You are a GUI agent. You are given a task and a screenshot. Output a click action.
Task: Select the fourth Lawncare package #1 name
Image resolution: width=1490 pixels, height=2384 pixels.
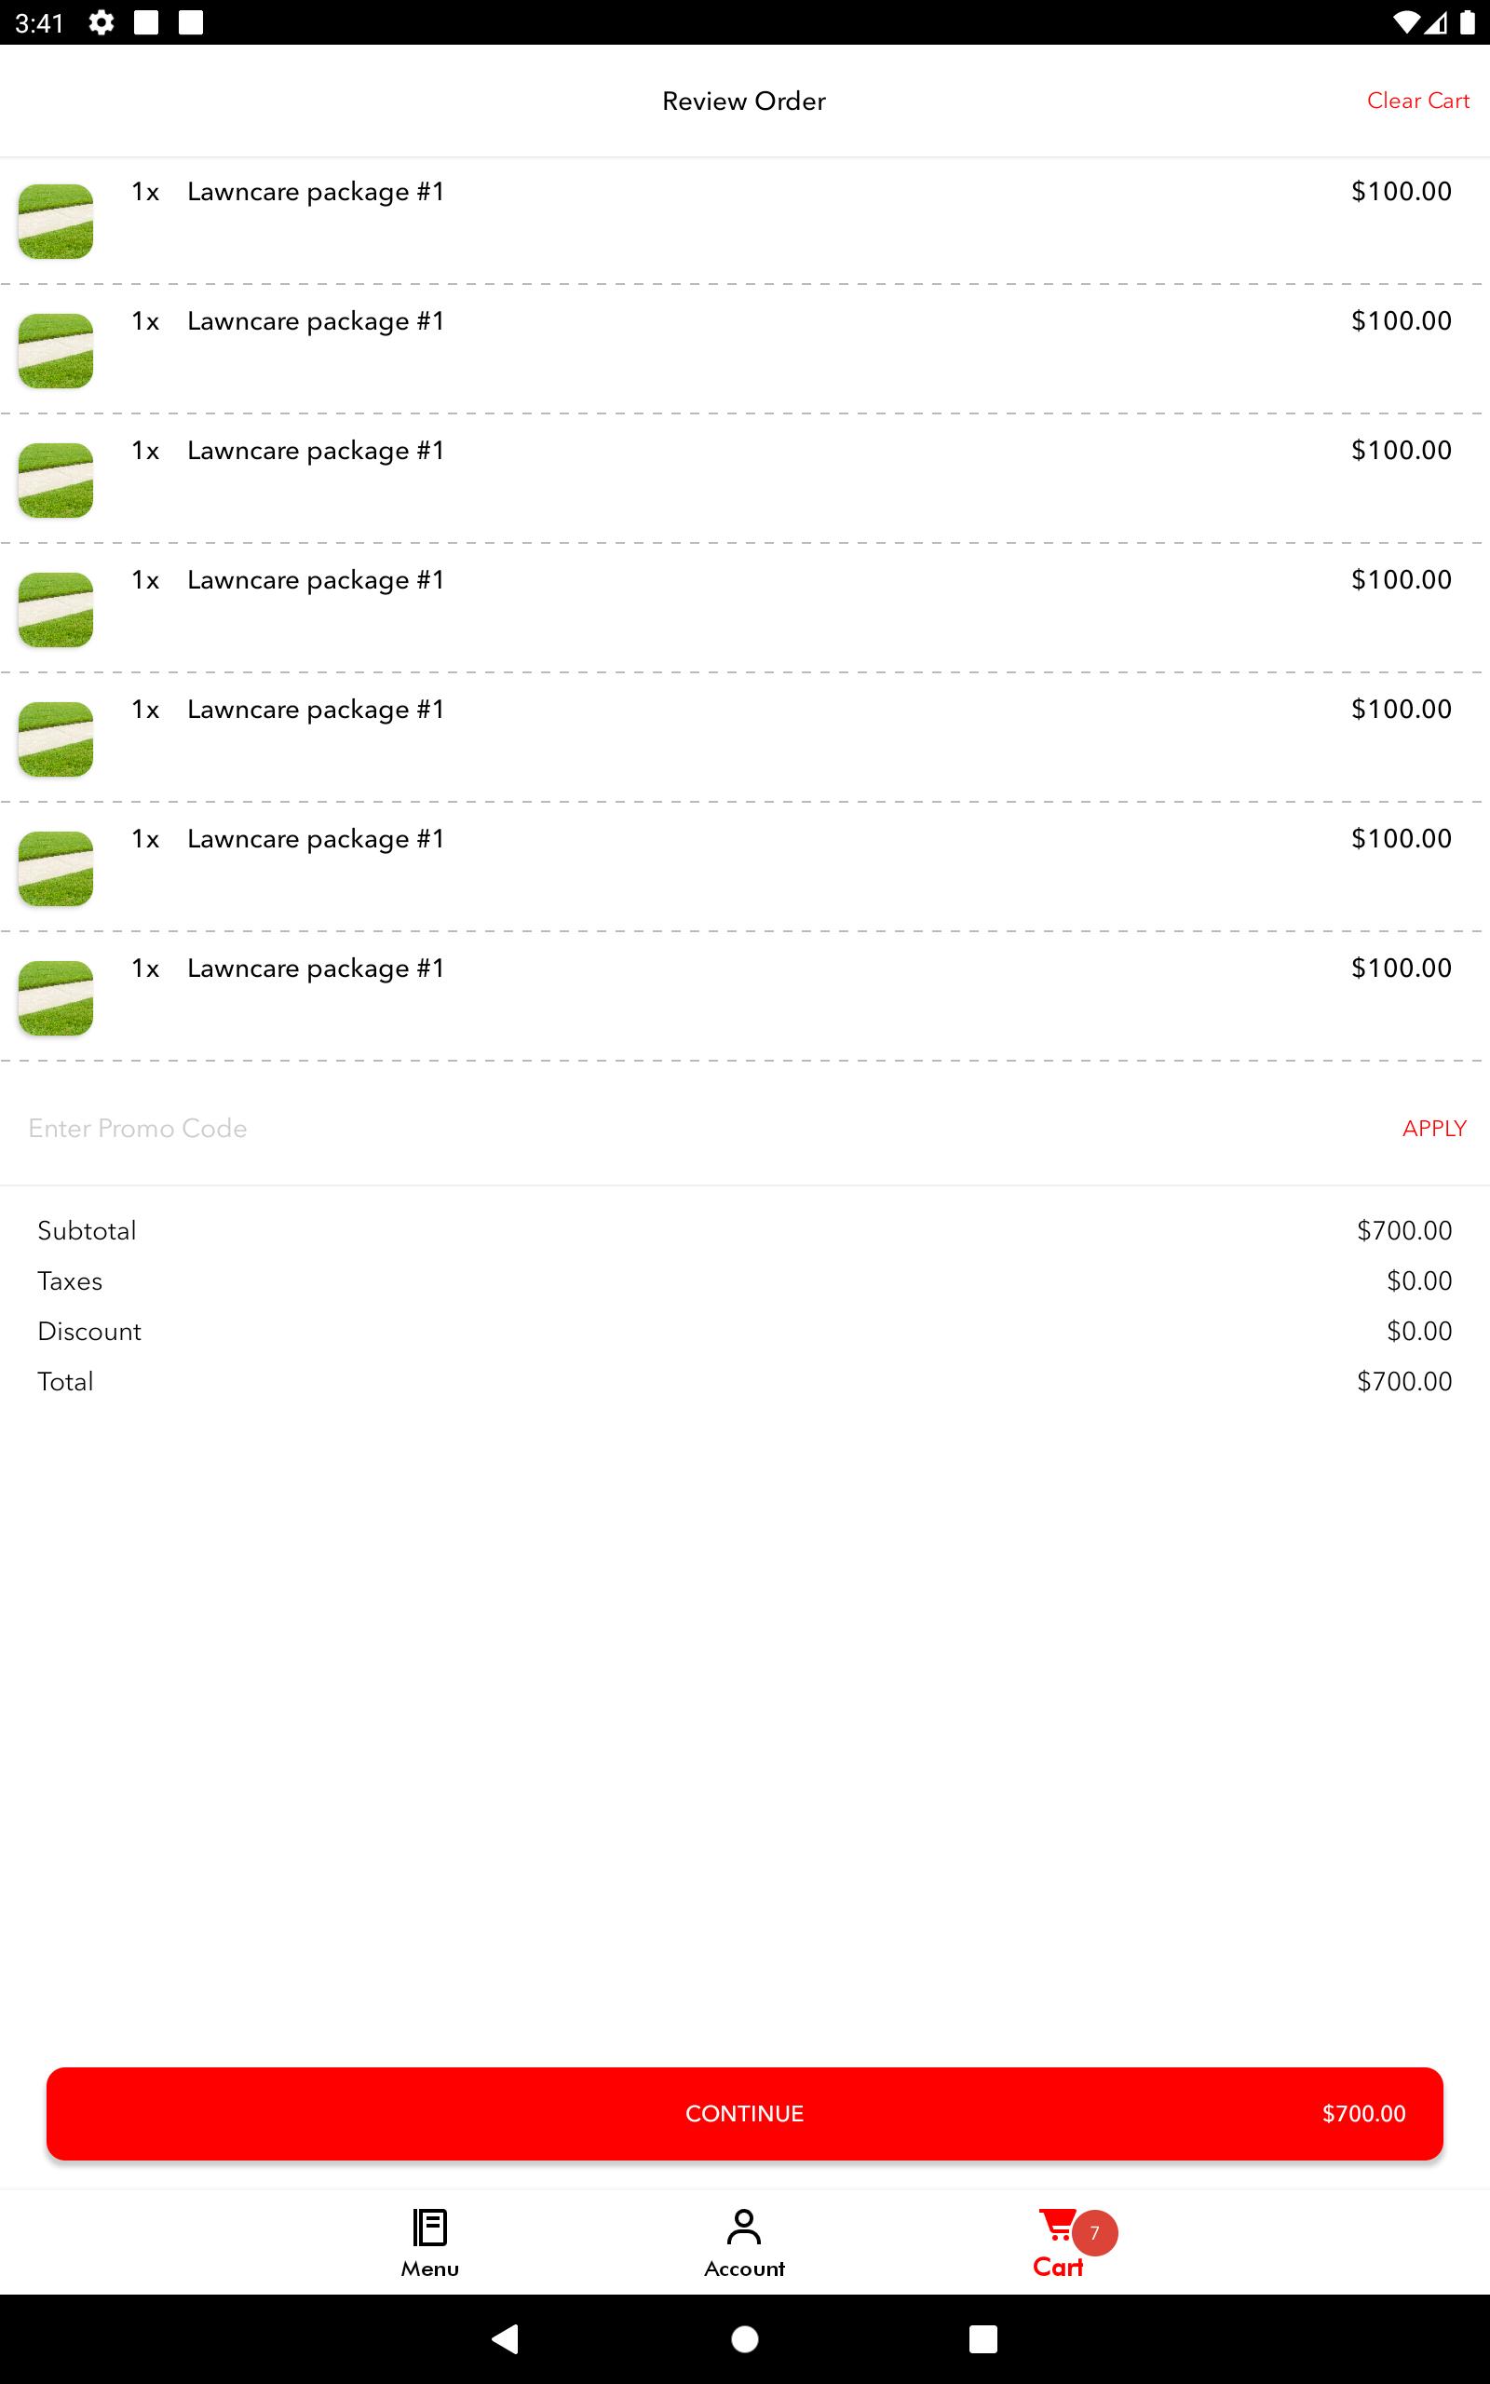point(316,580)
